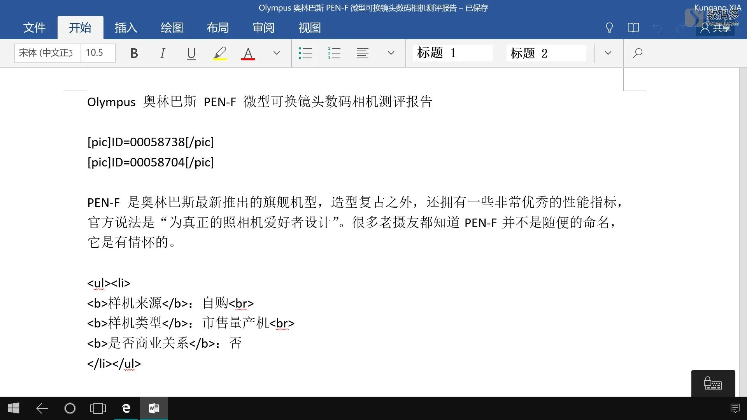The width and height of the screenshot is (747, 420).
Task: Click the line 是否商业关系 否
Action: pos(165,343)
